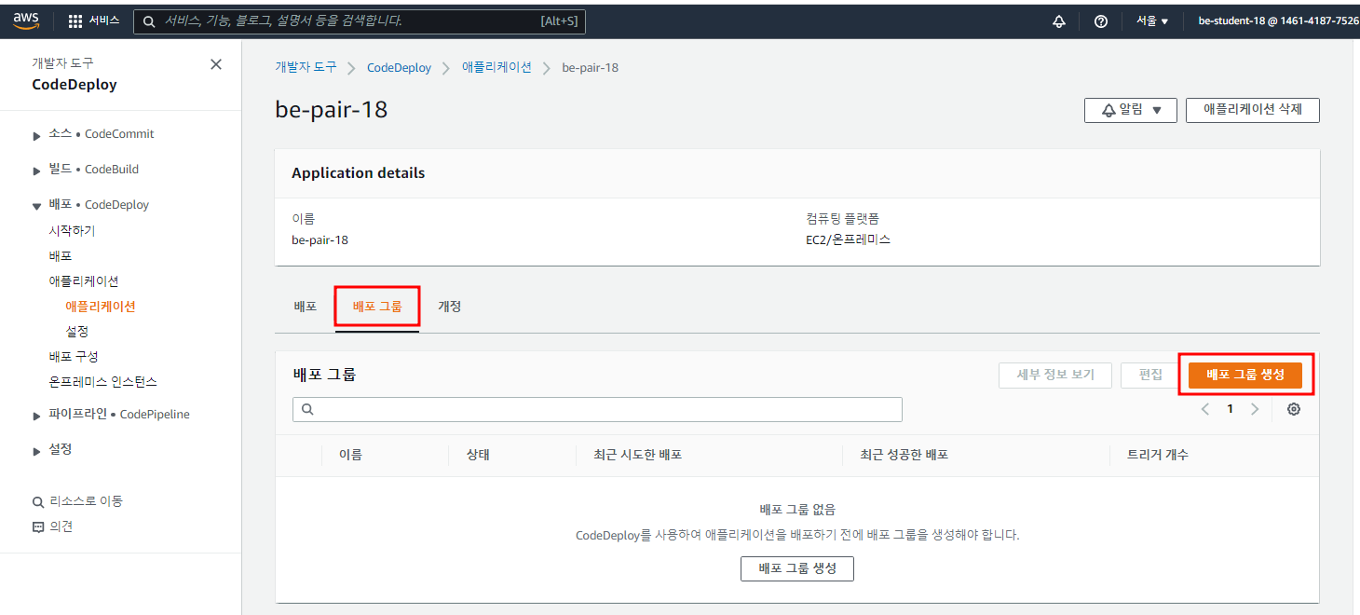Open the services grid menu icon

pos(75,21)
